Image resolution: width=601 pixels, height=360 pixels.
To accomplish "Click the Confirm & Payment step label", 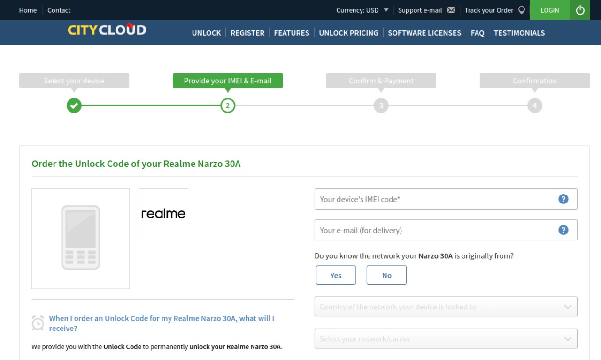I will 381,81.
